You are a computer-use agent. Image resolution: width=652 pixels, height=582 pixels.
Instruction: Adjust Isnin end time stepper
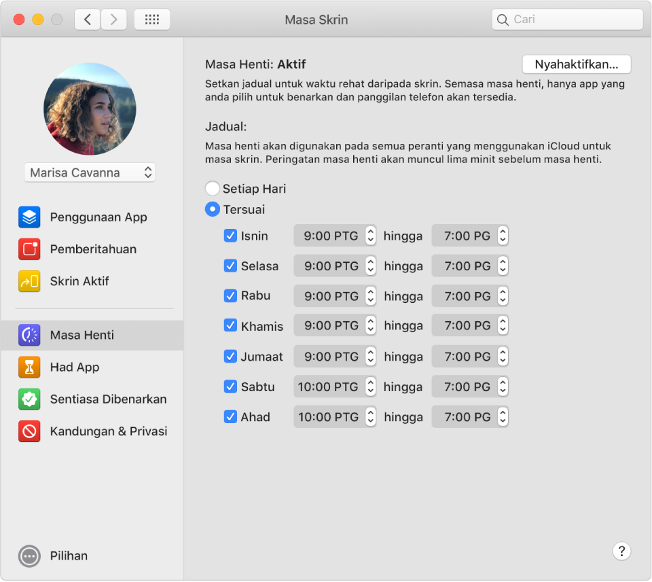pos(503,236)
